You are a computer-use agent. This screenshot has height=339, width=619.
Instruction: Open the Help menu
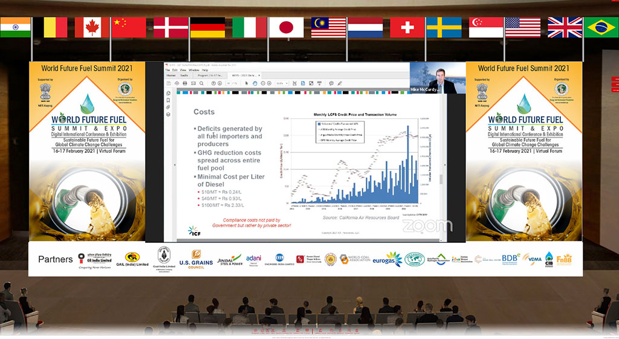pyautogui.click(x=205, y=70)
